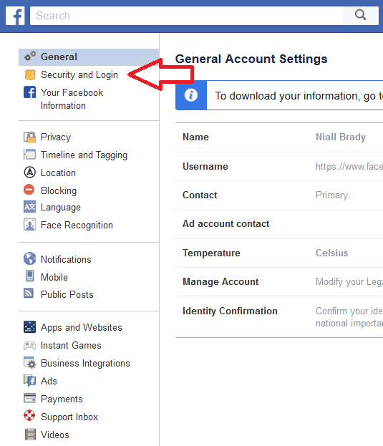Click the credit card icon beside Payments
The width and height of the screenshot is (383, 446).
(x=30, y=398)
